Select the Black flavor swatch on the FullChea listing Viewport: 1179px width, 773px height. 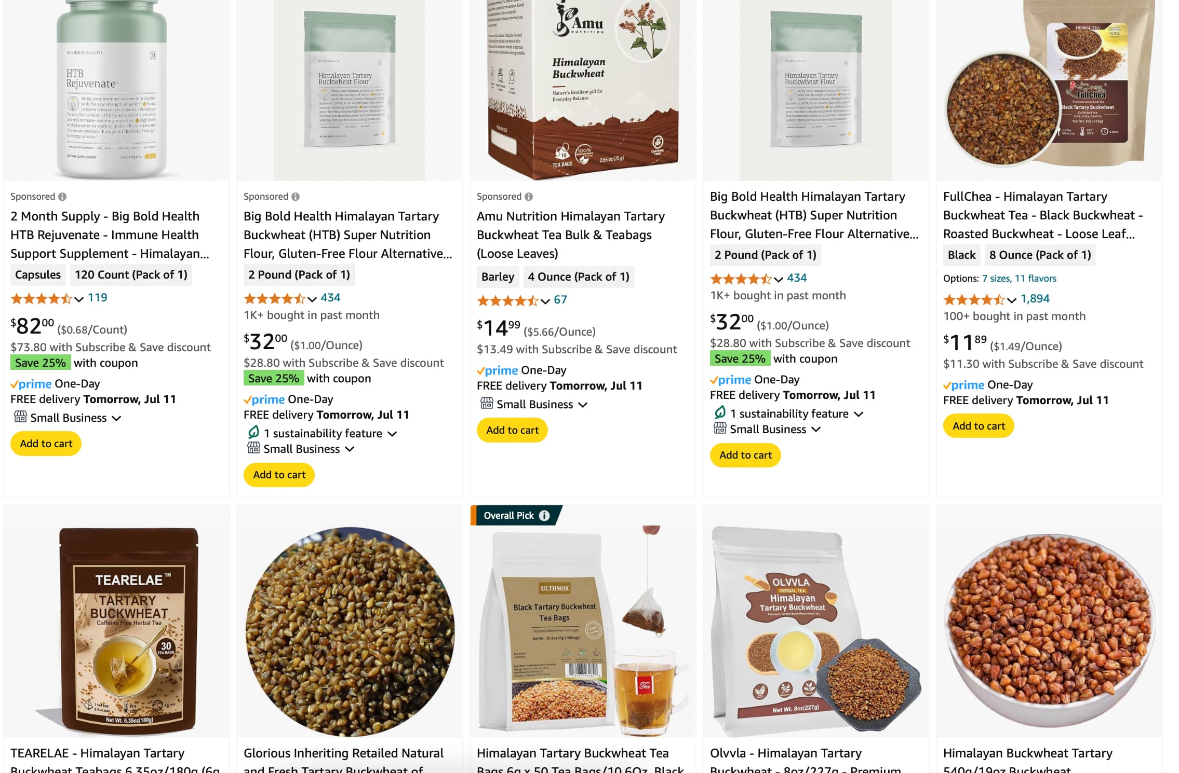(961, 255)
